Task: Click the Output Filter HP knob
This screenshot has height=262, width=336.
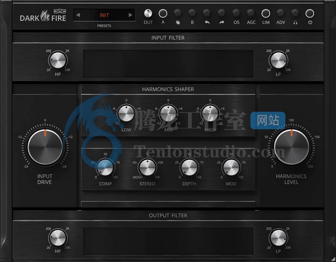Action: (x=58, y=238)
